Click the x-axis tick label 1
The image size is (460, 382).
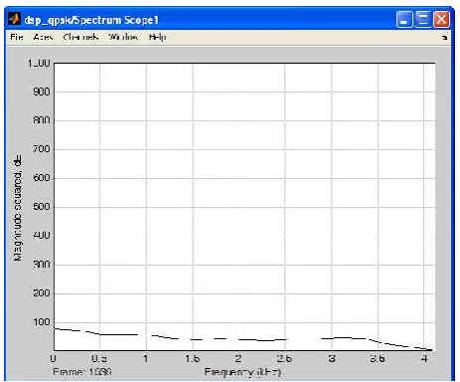(x=146, y=358)
